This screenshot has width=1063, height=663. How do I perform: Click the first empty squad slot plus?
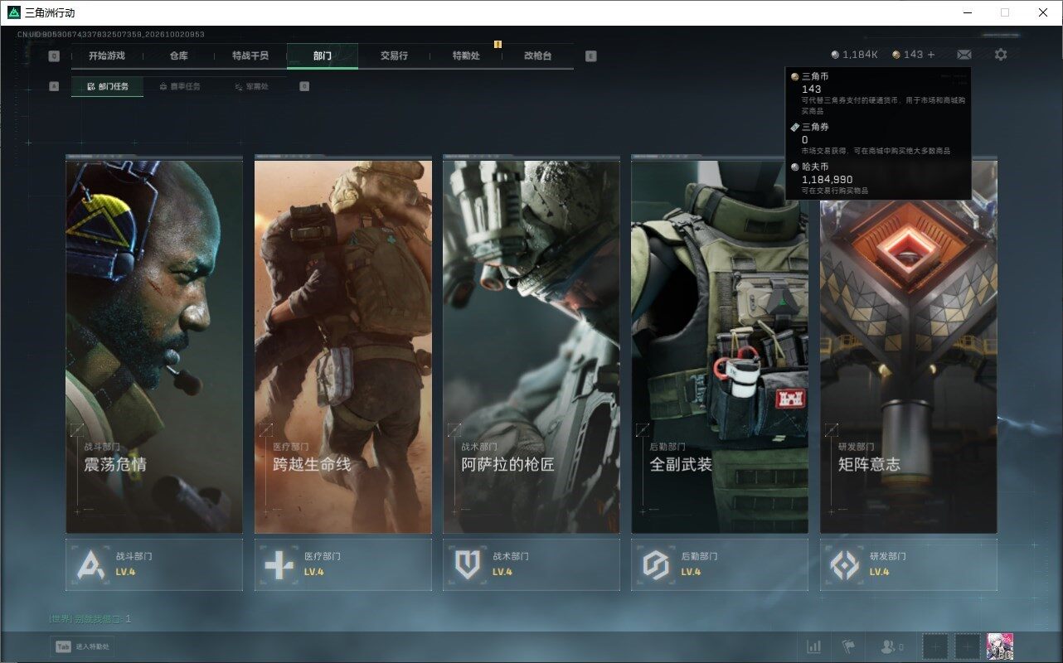935,646
